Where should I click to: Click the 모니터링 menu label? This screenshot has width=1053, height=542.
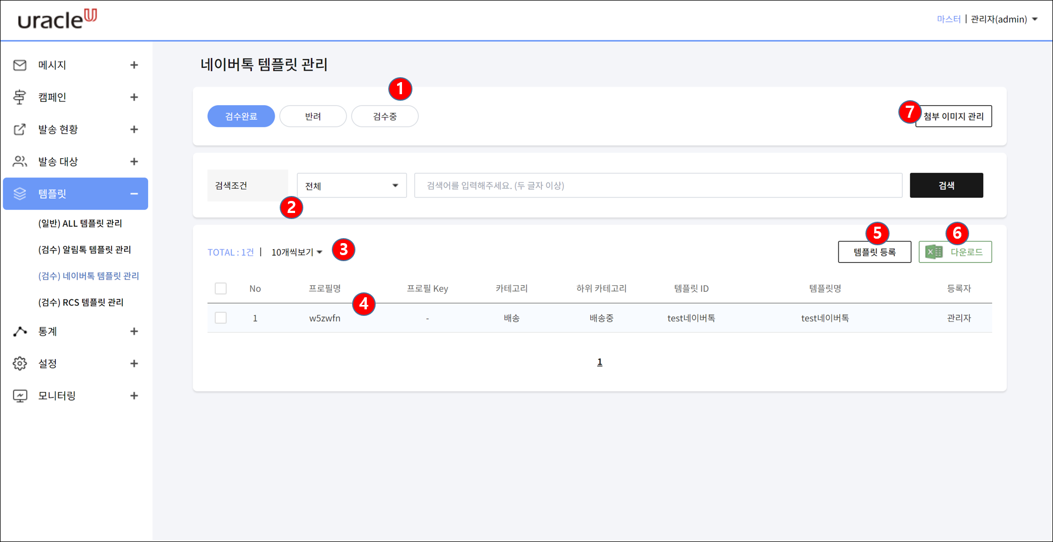[57, 396]
